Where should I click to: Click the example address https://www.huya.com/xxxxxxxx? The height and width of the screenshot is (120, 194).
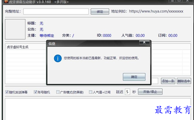[x=156, y=11]
